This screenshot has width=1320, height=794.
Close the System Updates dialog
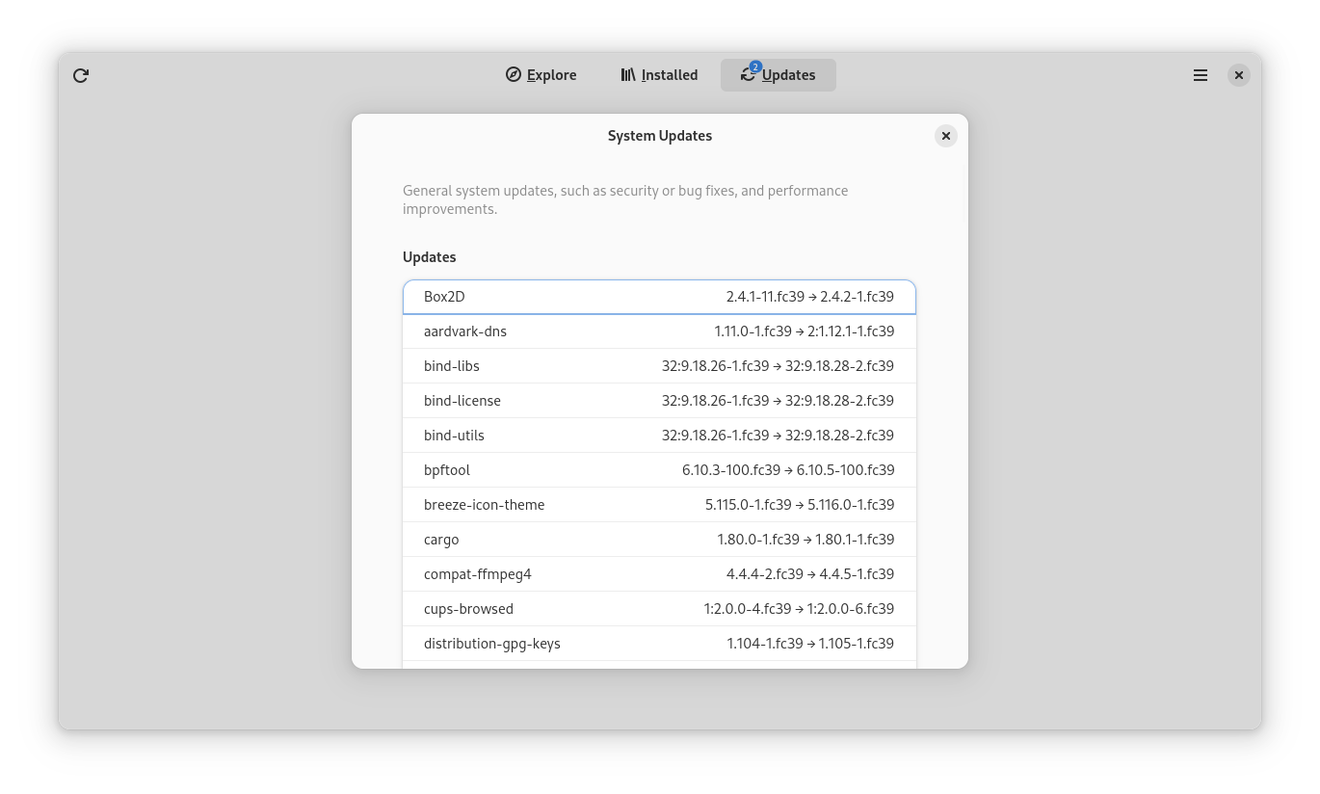click(946, 136)
